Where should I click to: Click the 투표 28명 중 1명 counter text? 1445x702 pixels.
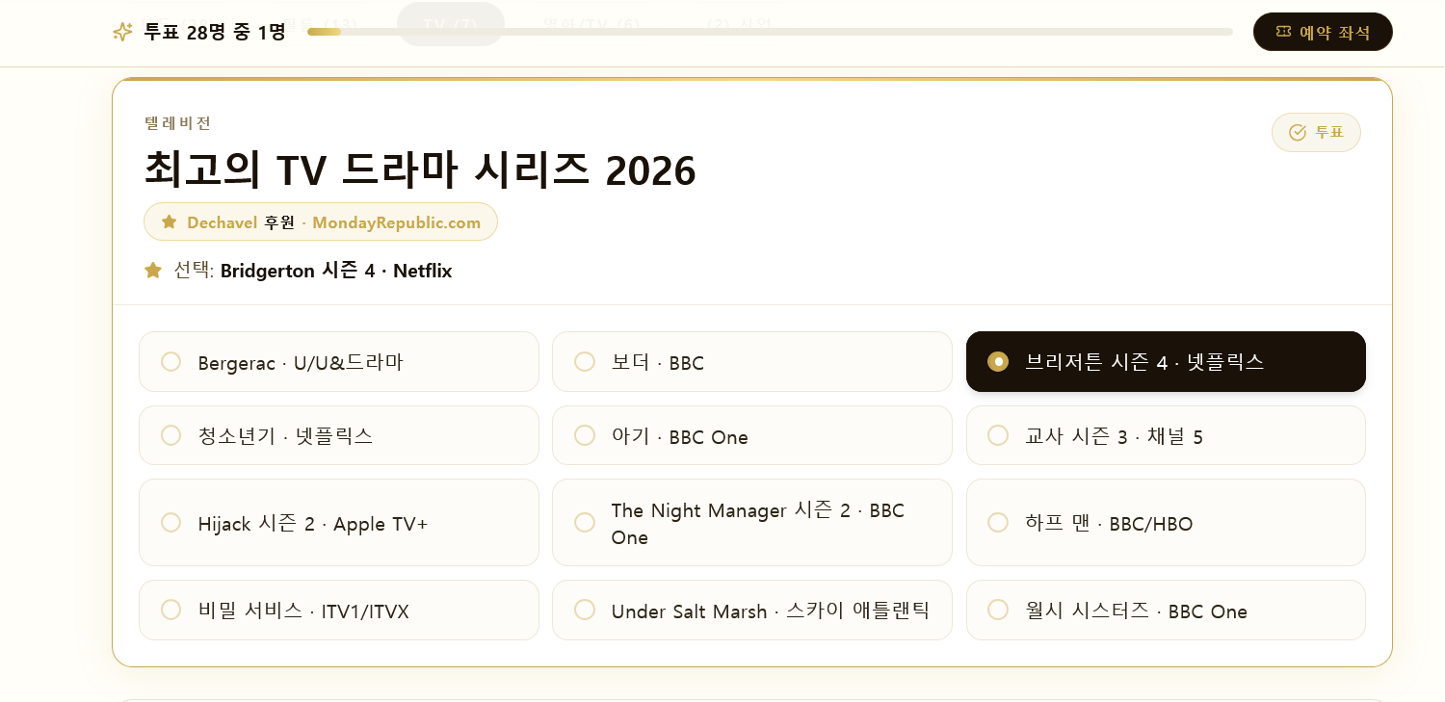[215, 32]
